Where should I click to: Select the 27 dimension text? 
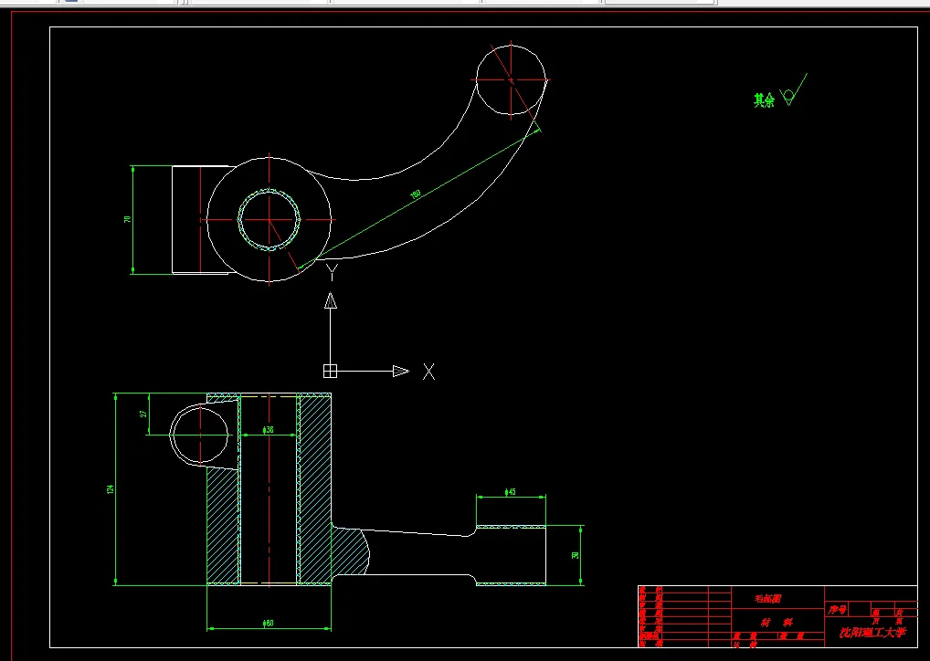[x=143, y=414]
